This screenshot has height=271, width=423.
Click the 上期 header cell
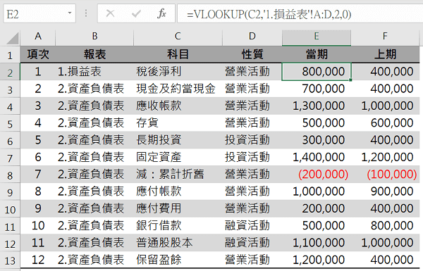pyautogui.click(x=385, y=55)
